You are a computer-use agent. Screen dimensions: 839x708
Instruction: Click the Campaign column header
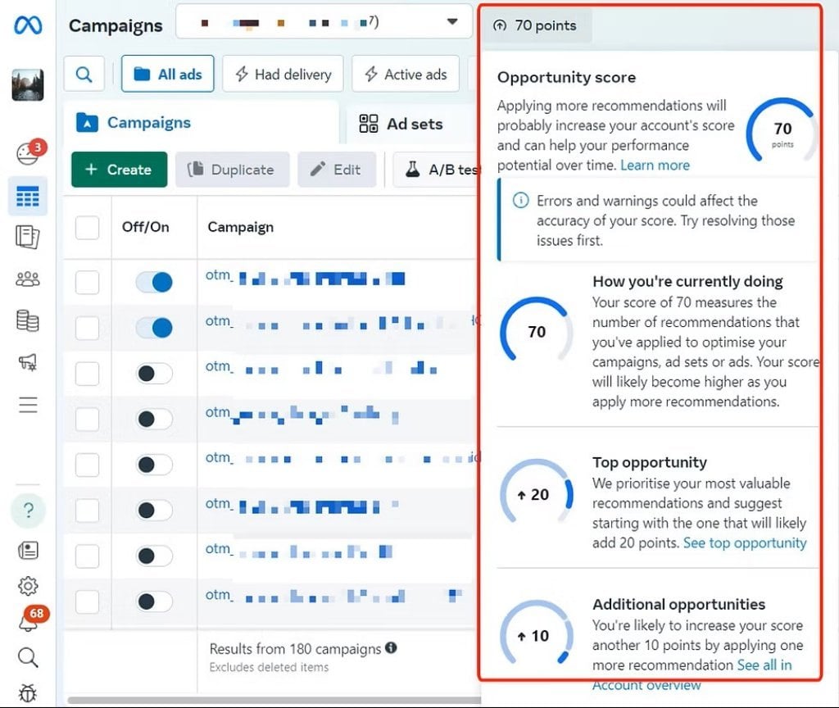pos(240,227)
